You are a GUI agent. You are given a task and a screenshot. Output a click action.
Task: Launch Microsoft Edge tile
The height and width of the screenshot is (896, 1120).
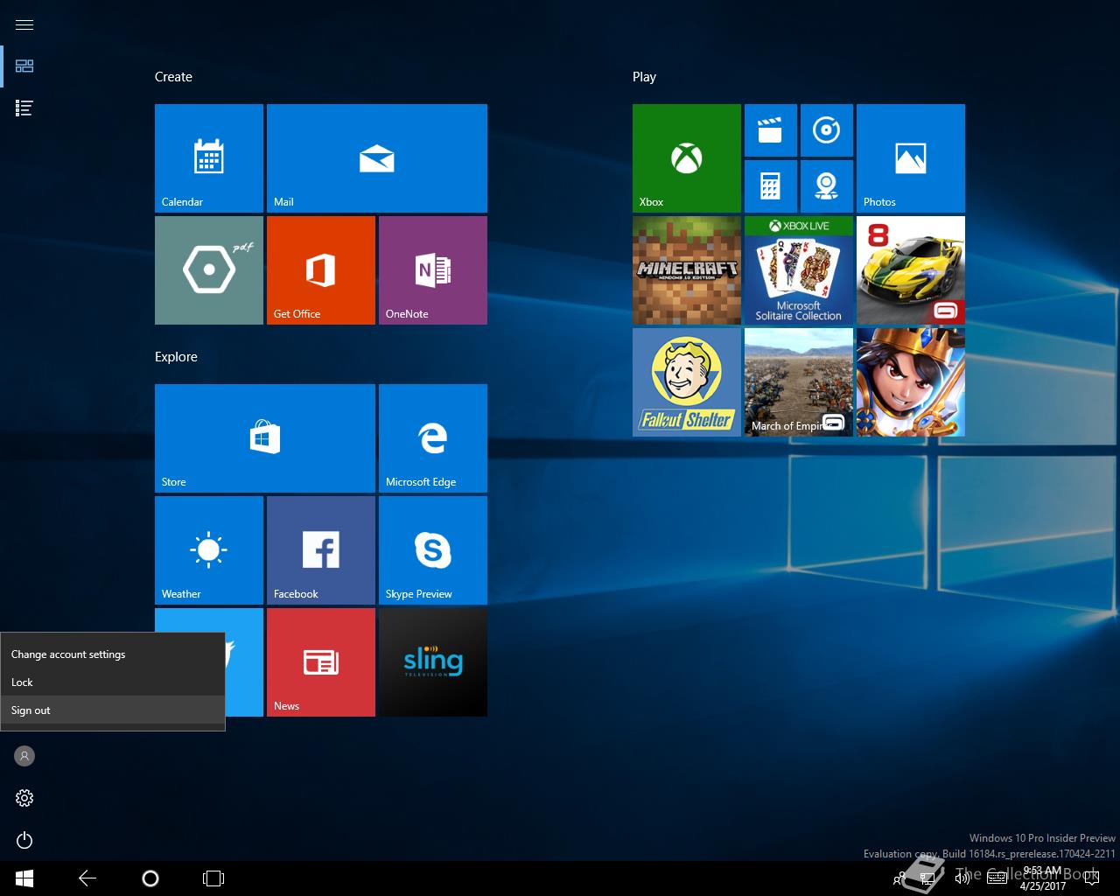pos(433,438)
